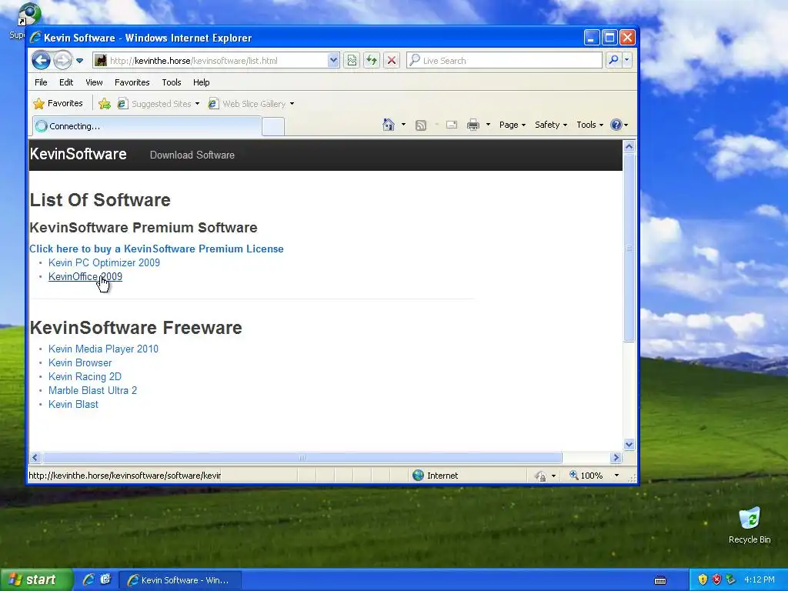
Task: Click the Print icon
Action: 473,125
